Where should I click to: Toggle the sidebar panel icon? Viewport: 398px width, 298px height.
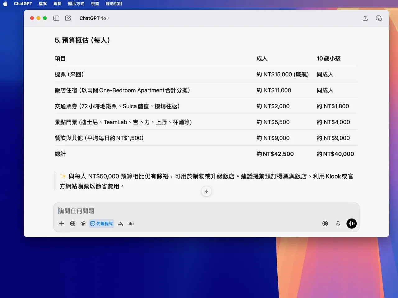(56, 18)
